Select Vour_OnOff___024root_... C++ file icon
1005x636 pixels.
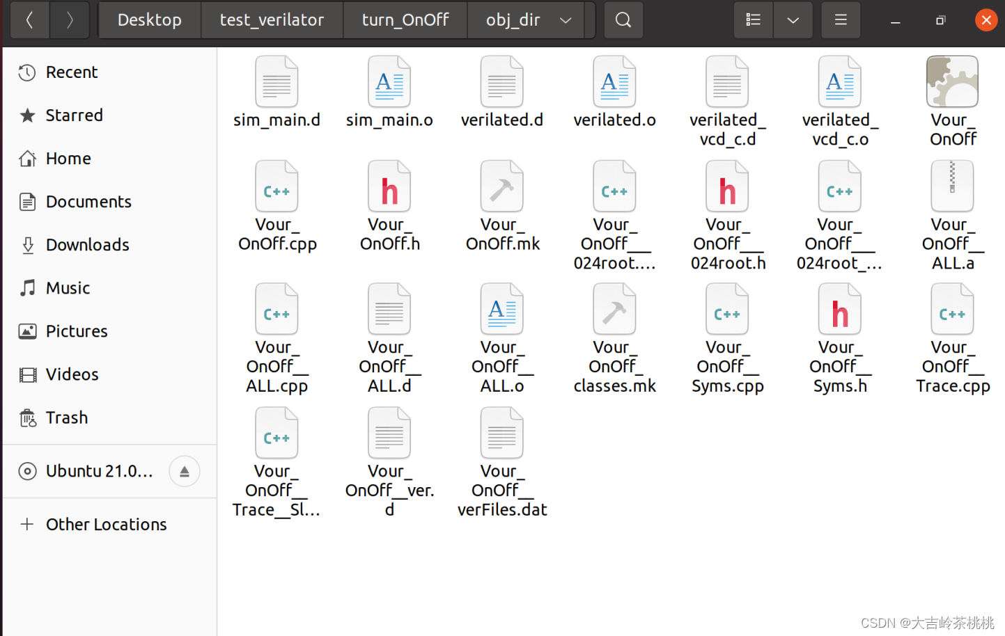point(840,186)
